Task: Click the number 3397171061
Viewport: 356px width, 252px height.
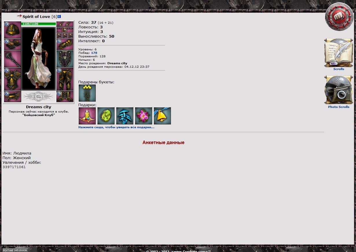Action: [x=14, y=167]
